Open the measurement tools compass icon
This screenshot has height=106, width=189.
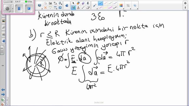pos(78,8)
